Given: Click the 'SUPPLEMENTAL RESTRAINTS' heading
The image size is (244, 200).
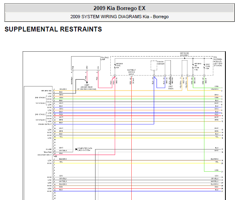Looking at the screenshot, I should (53, 29).
